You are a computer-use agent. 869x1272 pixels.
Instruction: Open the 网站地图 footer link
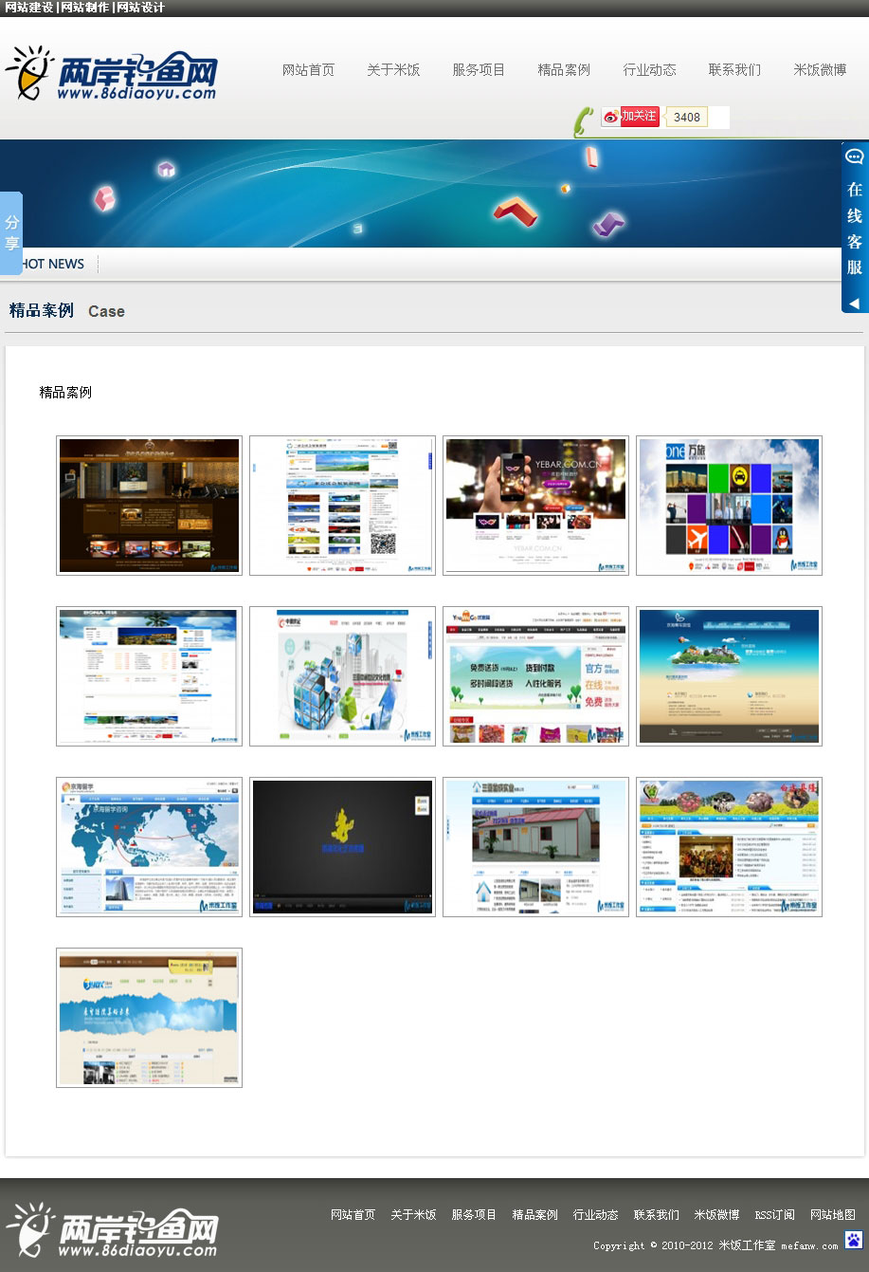(832, 1215)
